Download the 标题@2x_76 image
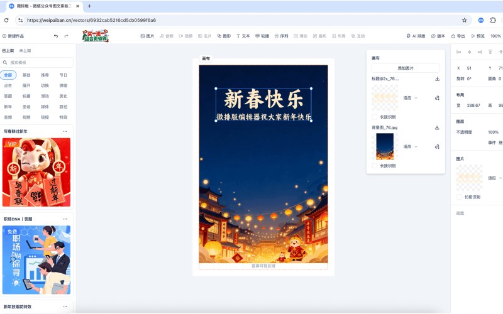Screen dimensions: 503x314 click(437, 79)
